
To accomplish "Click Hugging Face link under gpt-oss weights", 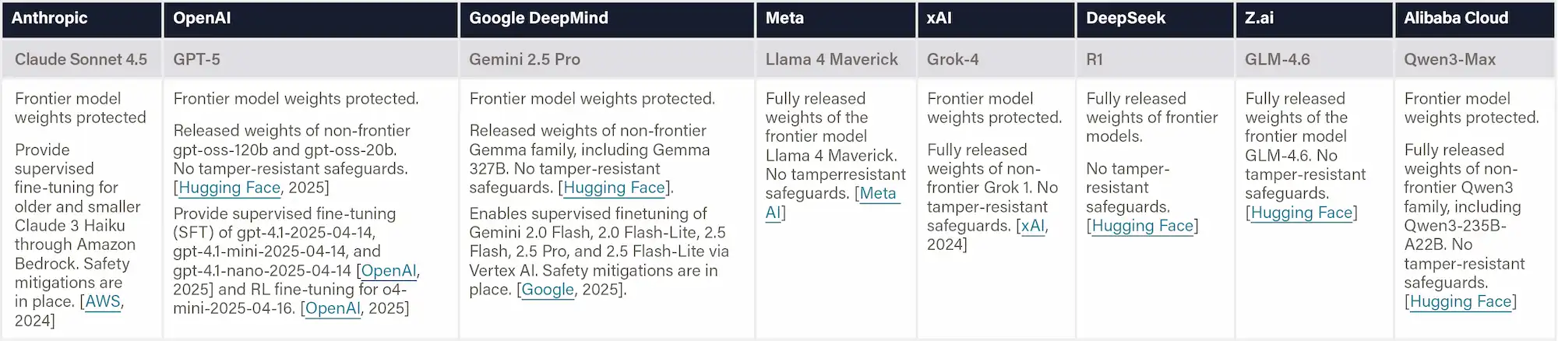I will tap(229, 188).
